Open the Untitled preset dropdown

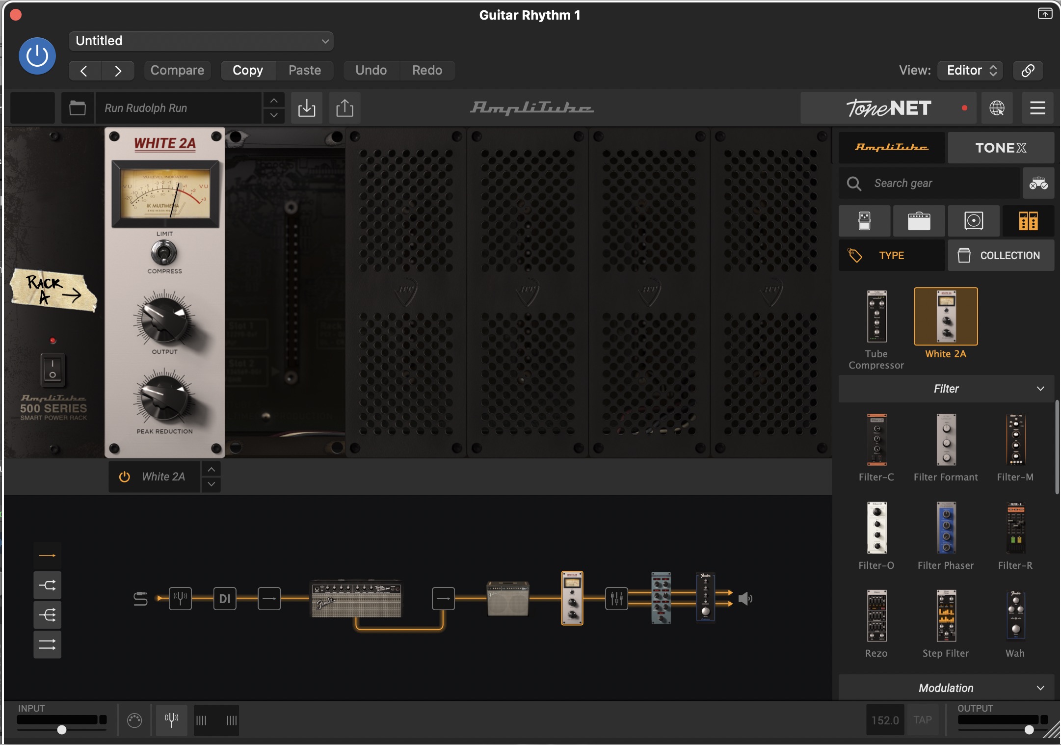pos(201,41)
